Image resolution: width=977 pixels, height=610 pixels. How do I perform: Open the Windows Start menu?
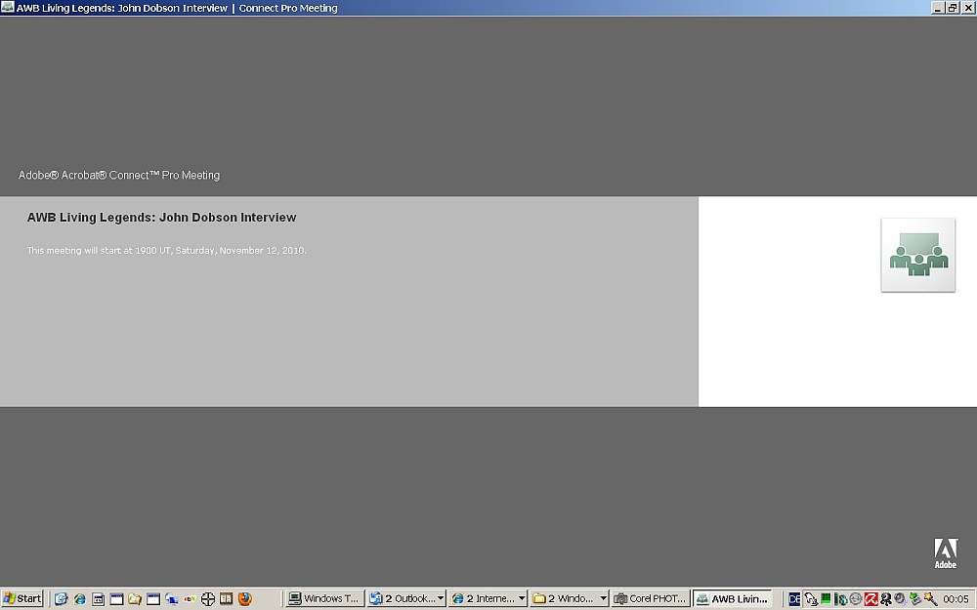coord(22,599)
